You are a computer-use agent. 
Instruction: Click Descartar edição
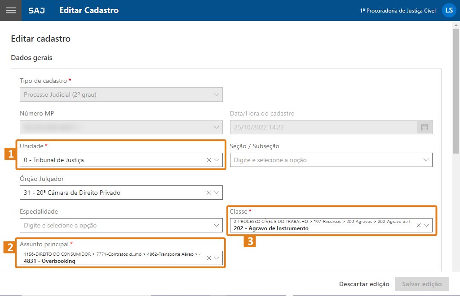pyautogui.click(x=364, y=284)
